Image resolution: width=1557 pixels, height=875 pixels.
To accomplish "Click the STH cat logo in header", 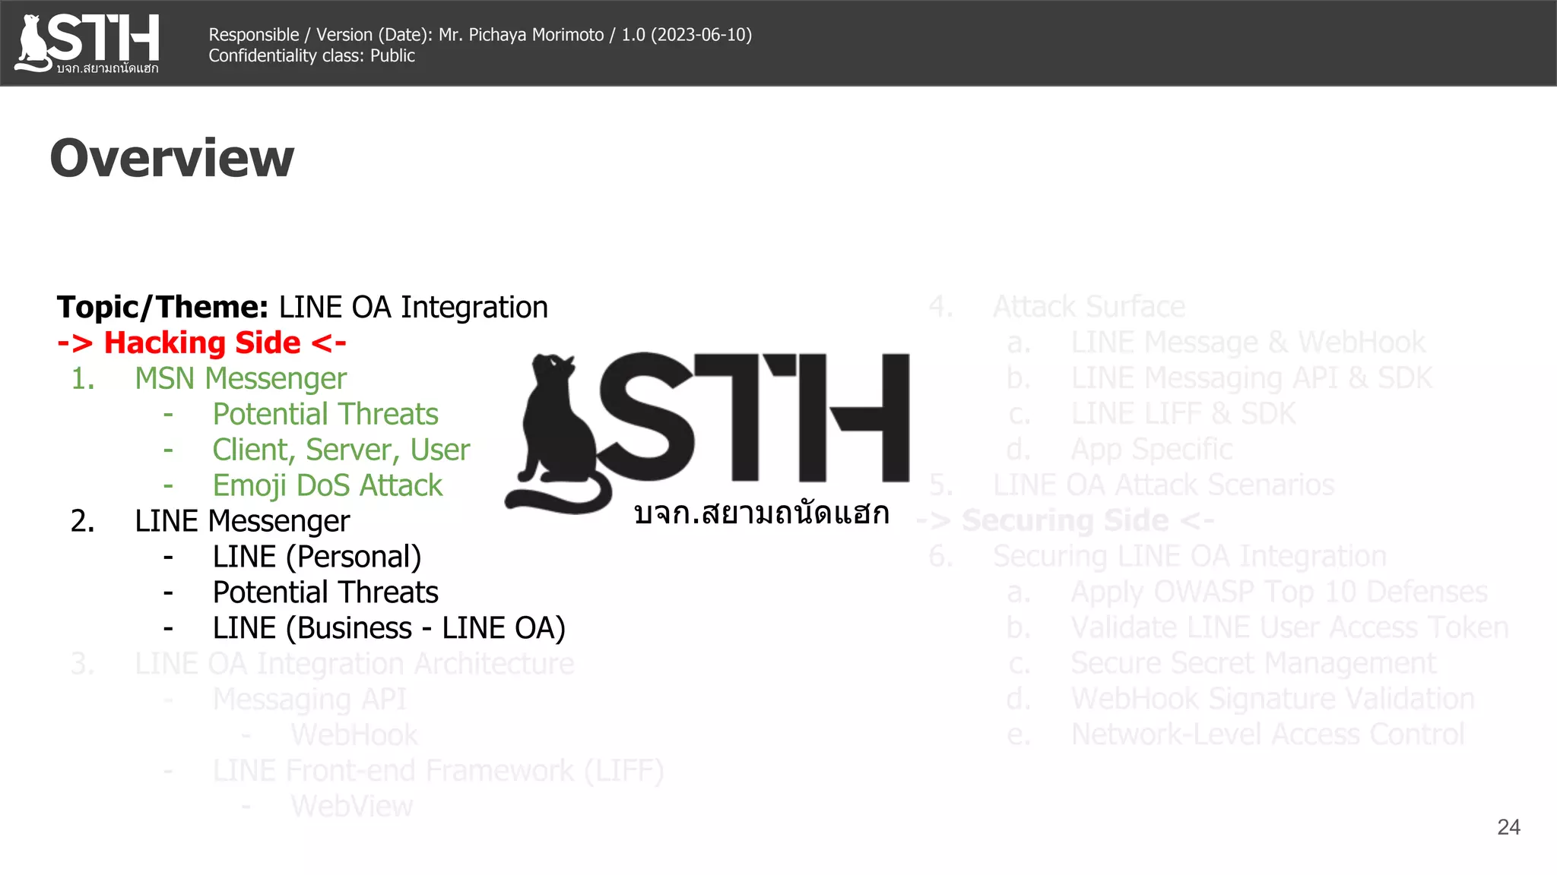I will 87,43.
